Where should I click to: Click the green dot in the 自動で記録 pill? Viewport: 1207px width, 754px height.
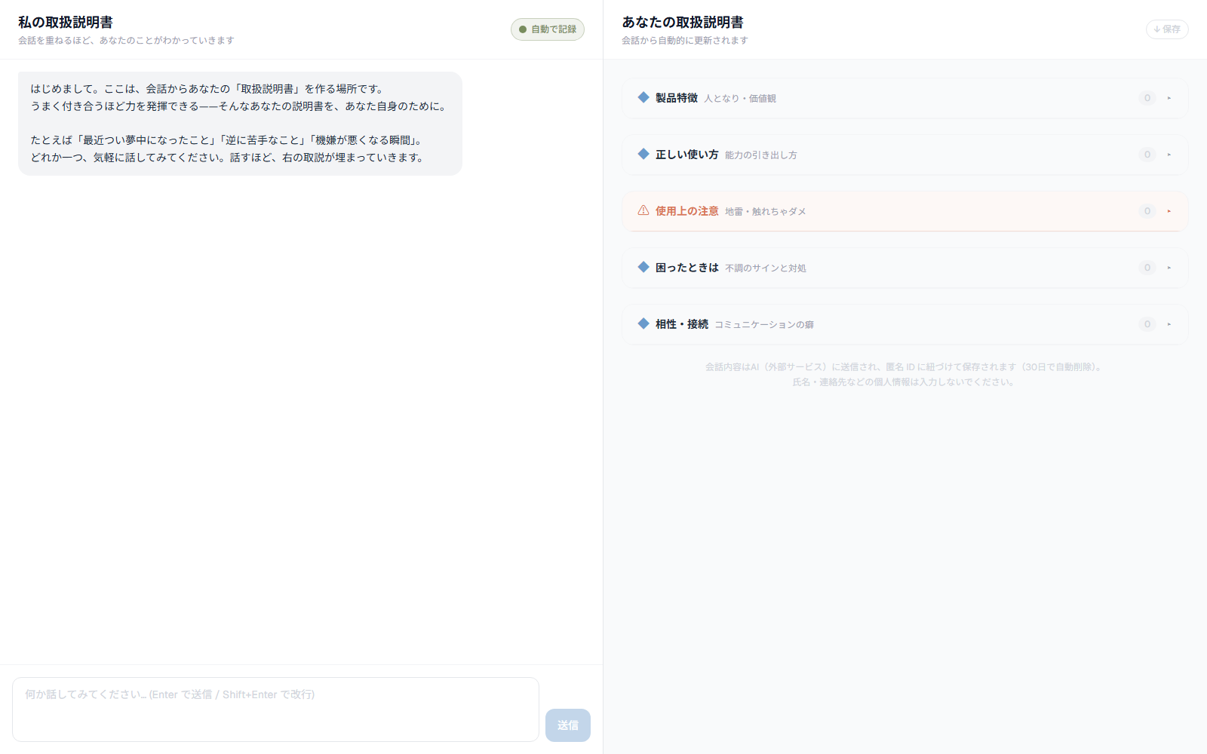[523, 29]
